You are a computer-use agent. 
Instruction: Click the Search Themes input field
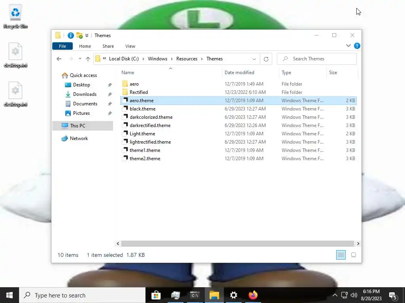(317, 59)
